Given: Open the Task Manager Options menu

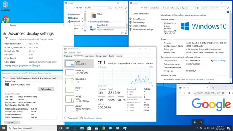Looking at the screenshot, I should point(72,52).
